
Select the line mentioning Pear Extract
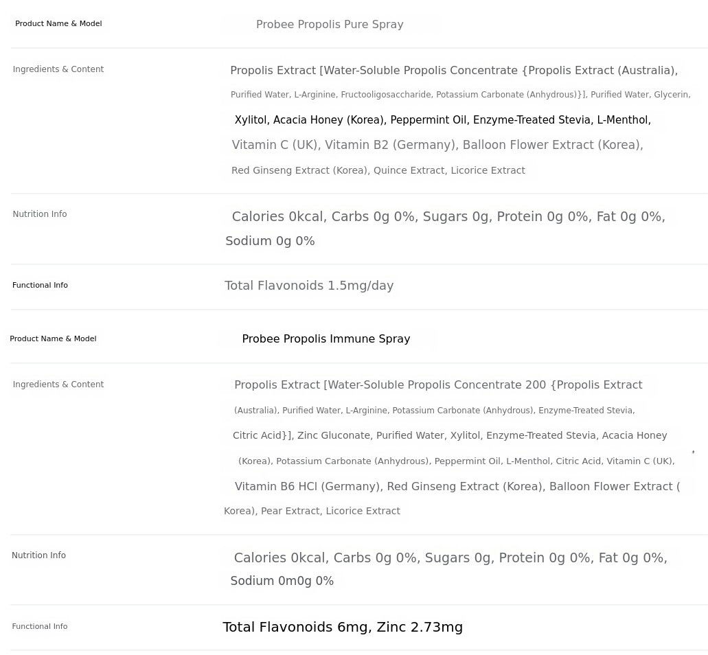(x=312, y=511)
